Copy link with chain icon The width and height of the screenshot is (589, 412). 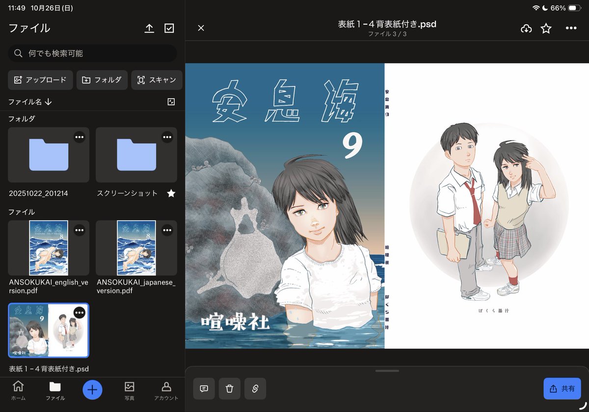[x=255, y=388]
